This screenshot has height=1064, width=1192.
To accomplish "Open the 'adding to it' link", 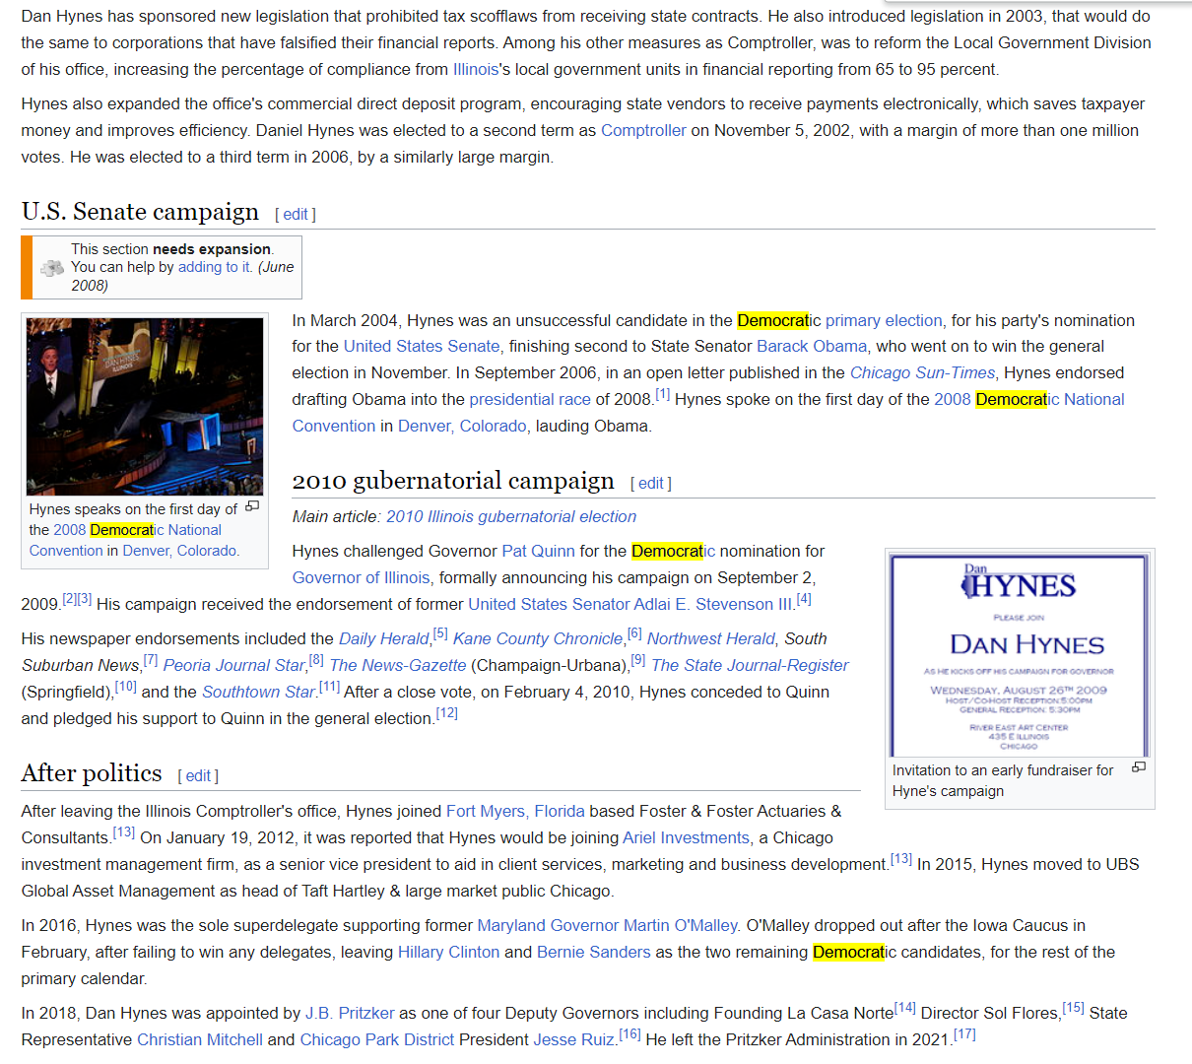I will point(215,267).
